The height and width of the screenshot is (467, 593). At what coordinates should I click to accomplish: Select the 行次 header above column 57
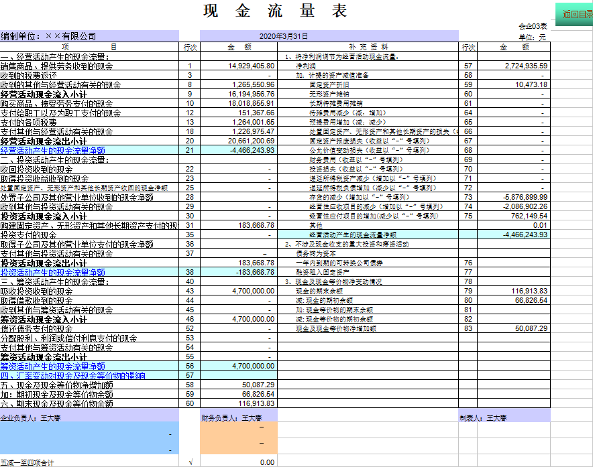click(x=469, y=47)
